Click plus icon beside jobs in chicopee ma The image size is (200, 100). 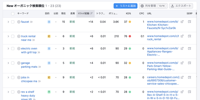(x=19, y=77)
